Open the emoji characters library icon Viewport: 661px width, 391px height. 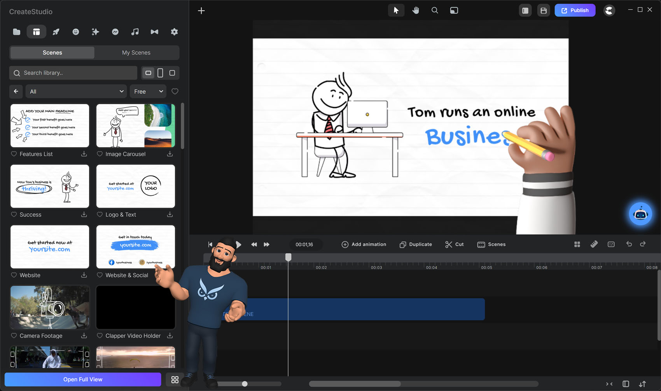[76, 32]
